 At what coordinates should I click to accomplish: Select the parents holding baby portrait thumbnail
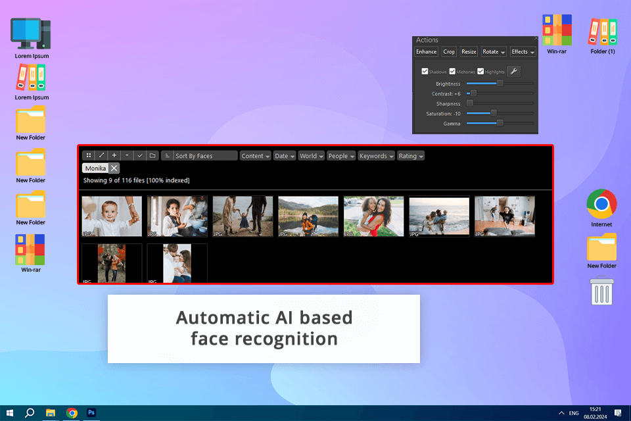[177, 263]
